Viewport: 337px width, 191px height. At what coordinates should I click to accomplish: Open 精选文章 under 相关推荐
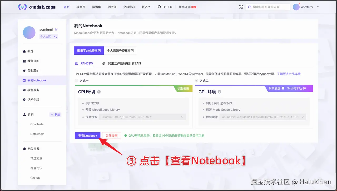[x=36, y=158]
